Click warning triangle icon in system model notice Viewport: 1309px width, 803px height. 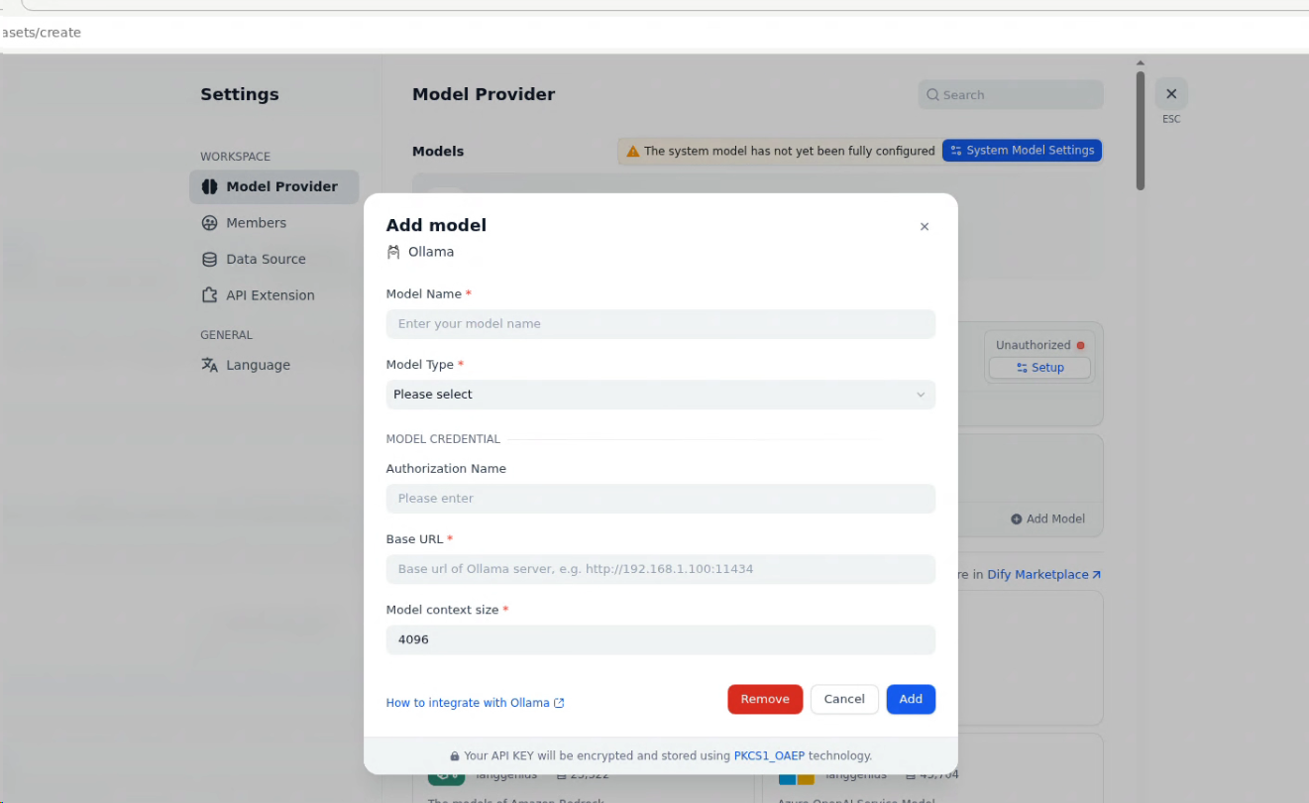[633, 152]
